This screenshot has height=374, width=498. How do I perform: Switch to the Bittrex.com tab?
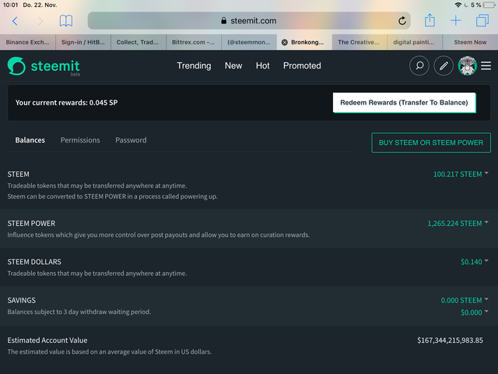[194, 42]
